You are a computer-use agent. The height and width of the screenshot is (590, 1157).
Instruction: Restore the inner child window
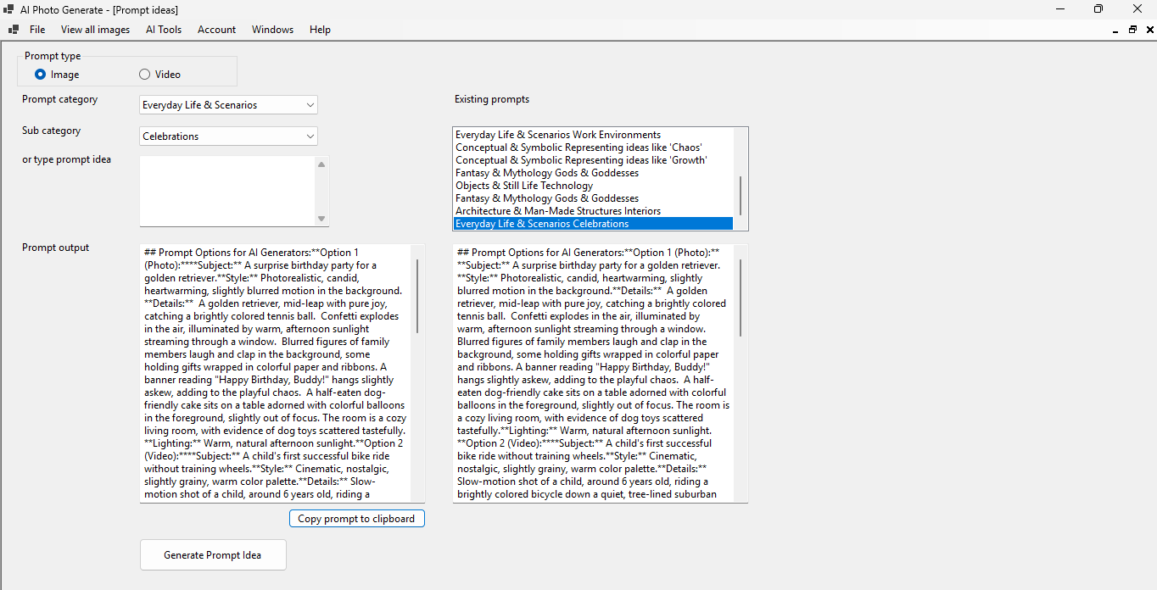[1132, 30]
